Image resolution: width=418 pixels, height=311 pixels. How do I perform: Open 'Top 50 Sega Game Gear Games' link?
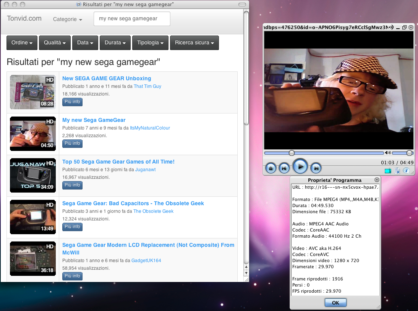point(118,162)
